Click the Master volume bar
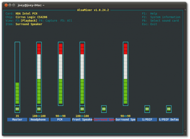Viewport: 190px width, 139px height. 17,74
